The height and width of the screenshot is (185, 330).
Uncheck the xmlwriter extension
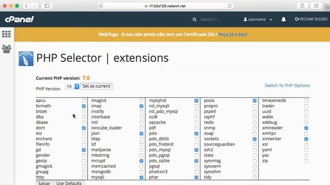click(306, 139)
